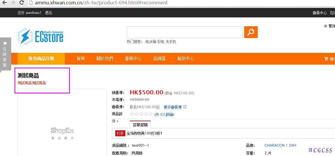Viewport: 335px width, 156px height.
Task: Click the ShopEx placeholder product image
Action: (62, 133)
